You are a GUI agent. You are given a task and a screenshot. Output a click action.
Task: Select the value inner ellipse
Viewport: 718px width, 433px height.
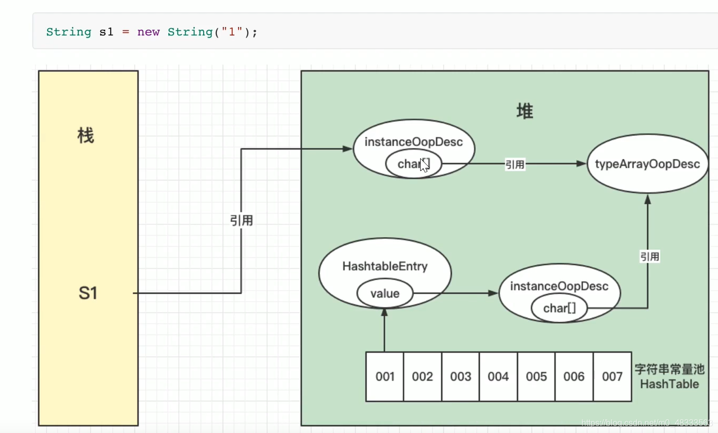tap(385, 293)
